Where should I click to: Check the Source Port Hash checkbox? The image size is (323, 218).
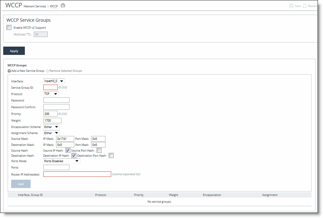99,150
